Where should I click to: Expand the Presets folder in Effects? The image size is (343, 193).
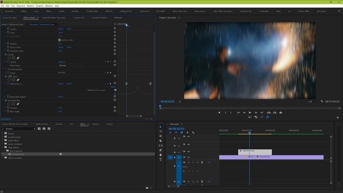point(3,133)
